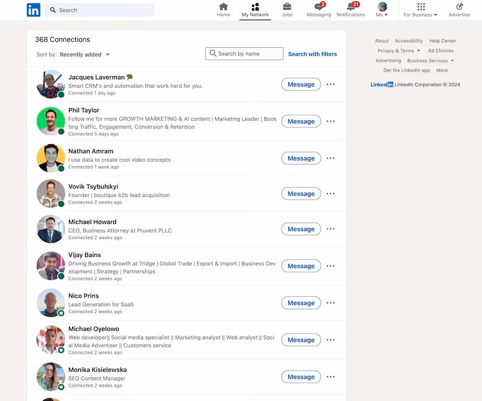Image resolution: width=482 pixels, height=401 pixels.
Task: Open Phil Taylor name link
Action: point(83,110)
